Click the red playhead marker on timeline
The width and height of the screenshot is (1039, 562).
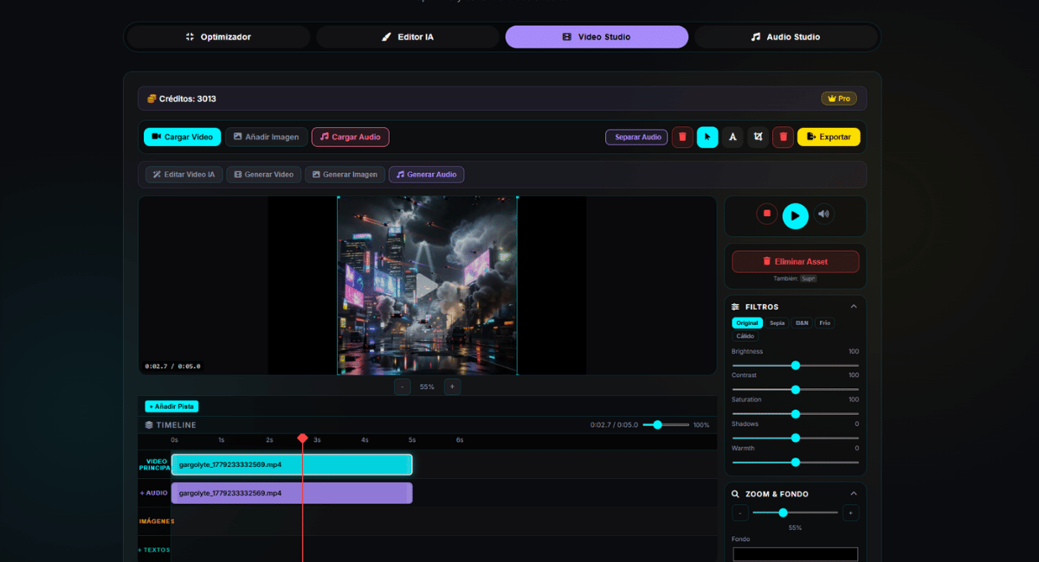(x=302, y=438)
